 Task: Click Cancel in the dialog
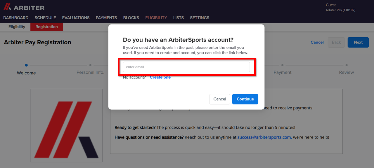(220, 99)
